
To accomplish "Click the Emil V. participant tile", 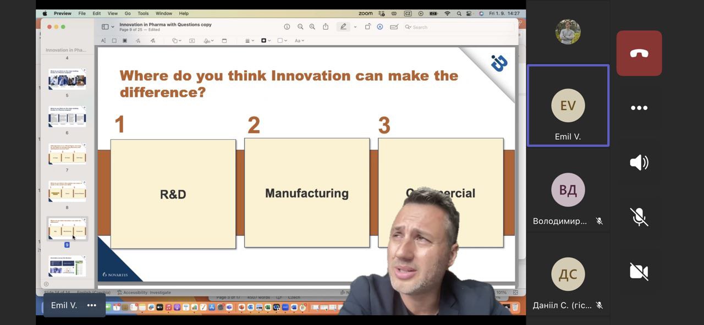I will tap(568, 106).
